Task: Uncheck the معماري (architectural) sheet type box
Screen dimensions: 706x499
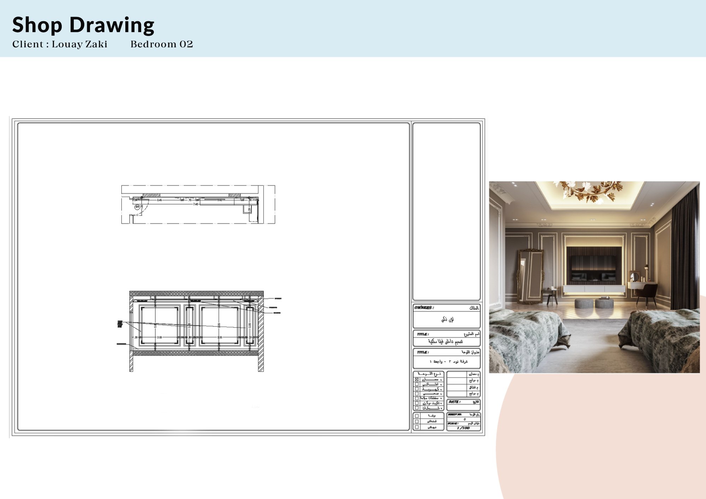Action: 417,380
